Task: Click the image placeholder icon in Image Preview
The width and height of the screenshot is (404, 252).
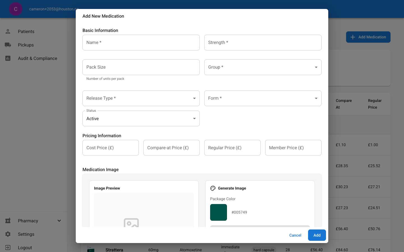Action: pyautogui.click(x=131, y=223)
